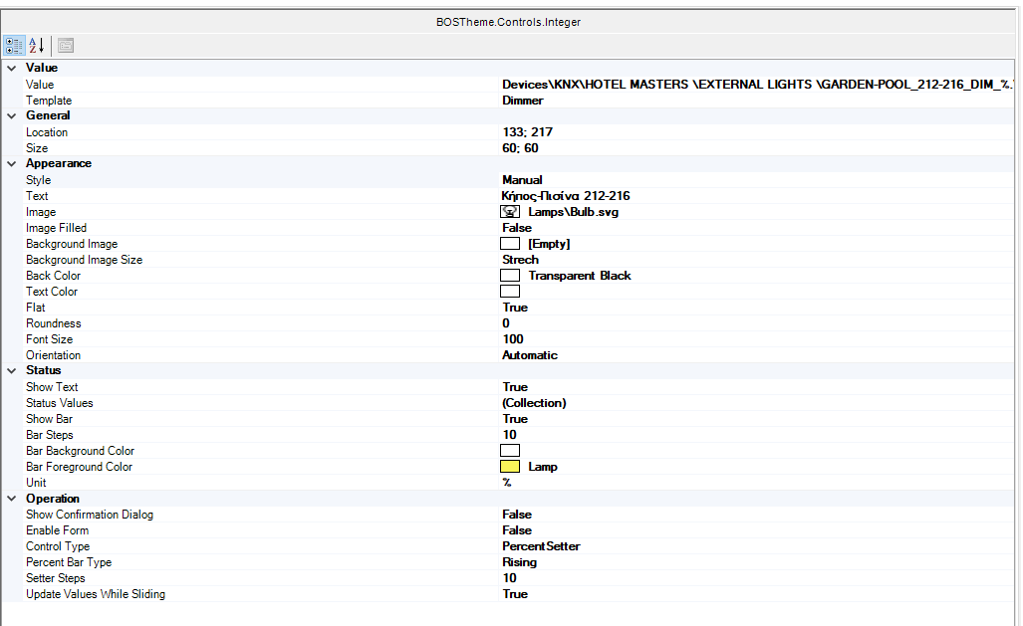Click the Bulb.svg image icon
The height and width of the screenshot is (626, 1023).
click(x=509, y=212)
